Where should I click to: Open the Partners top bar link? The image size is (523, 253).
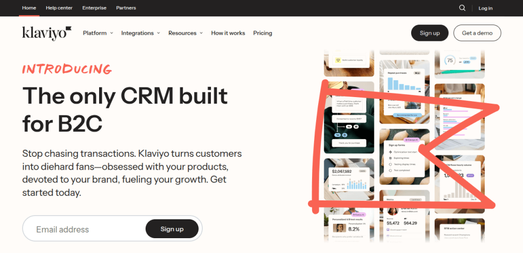click(126, 8)
